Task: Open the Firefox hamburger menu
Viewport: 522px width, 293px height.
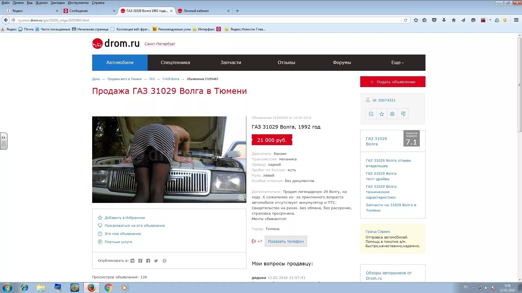Action: click(516, 20)
